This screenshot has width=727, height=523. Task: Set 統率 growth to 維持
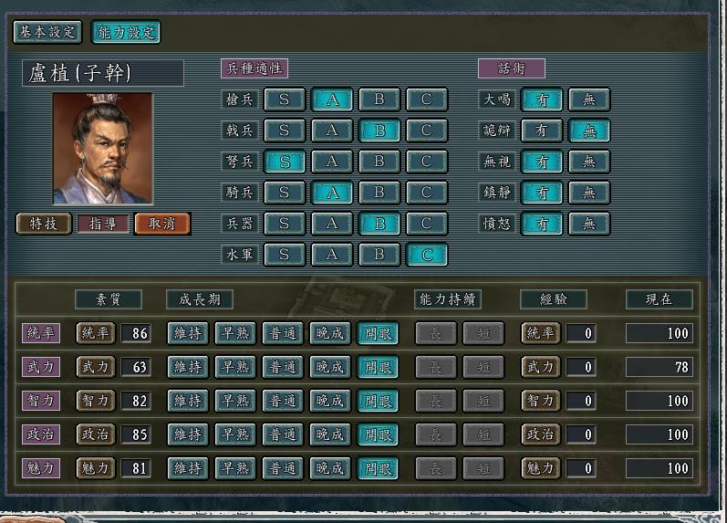(x=188, y=333)
